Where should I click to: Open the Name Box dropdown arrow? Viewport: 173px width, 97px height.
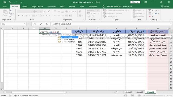tap(25, 24)
